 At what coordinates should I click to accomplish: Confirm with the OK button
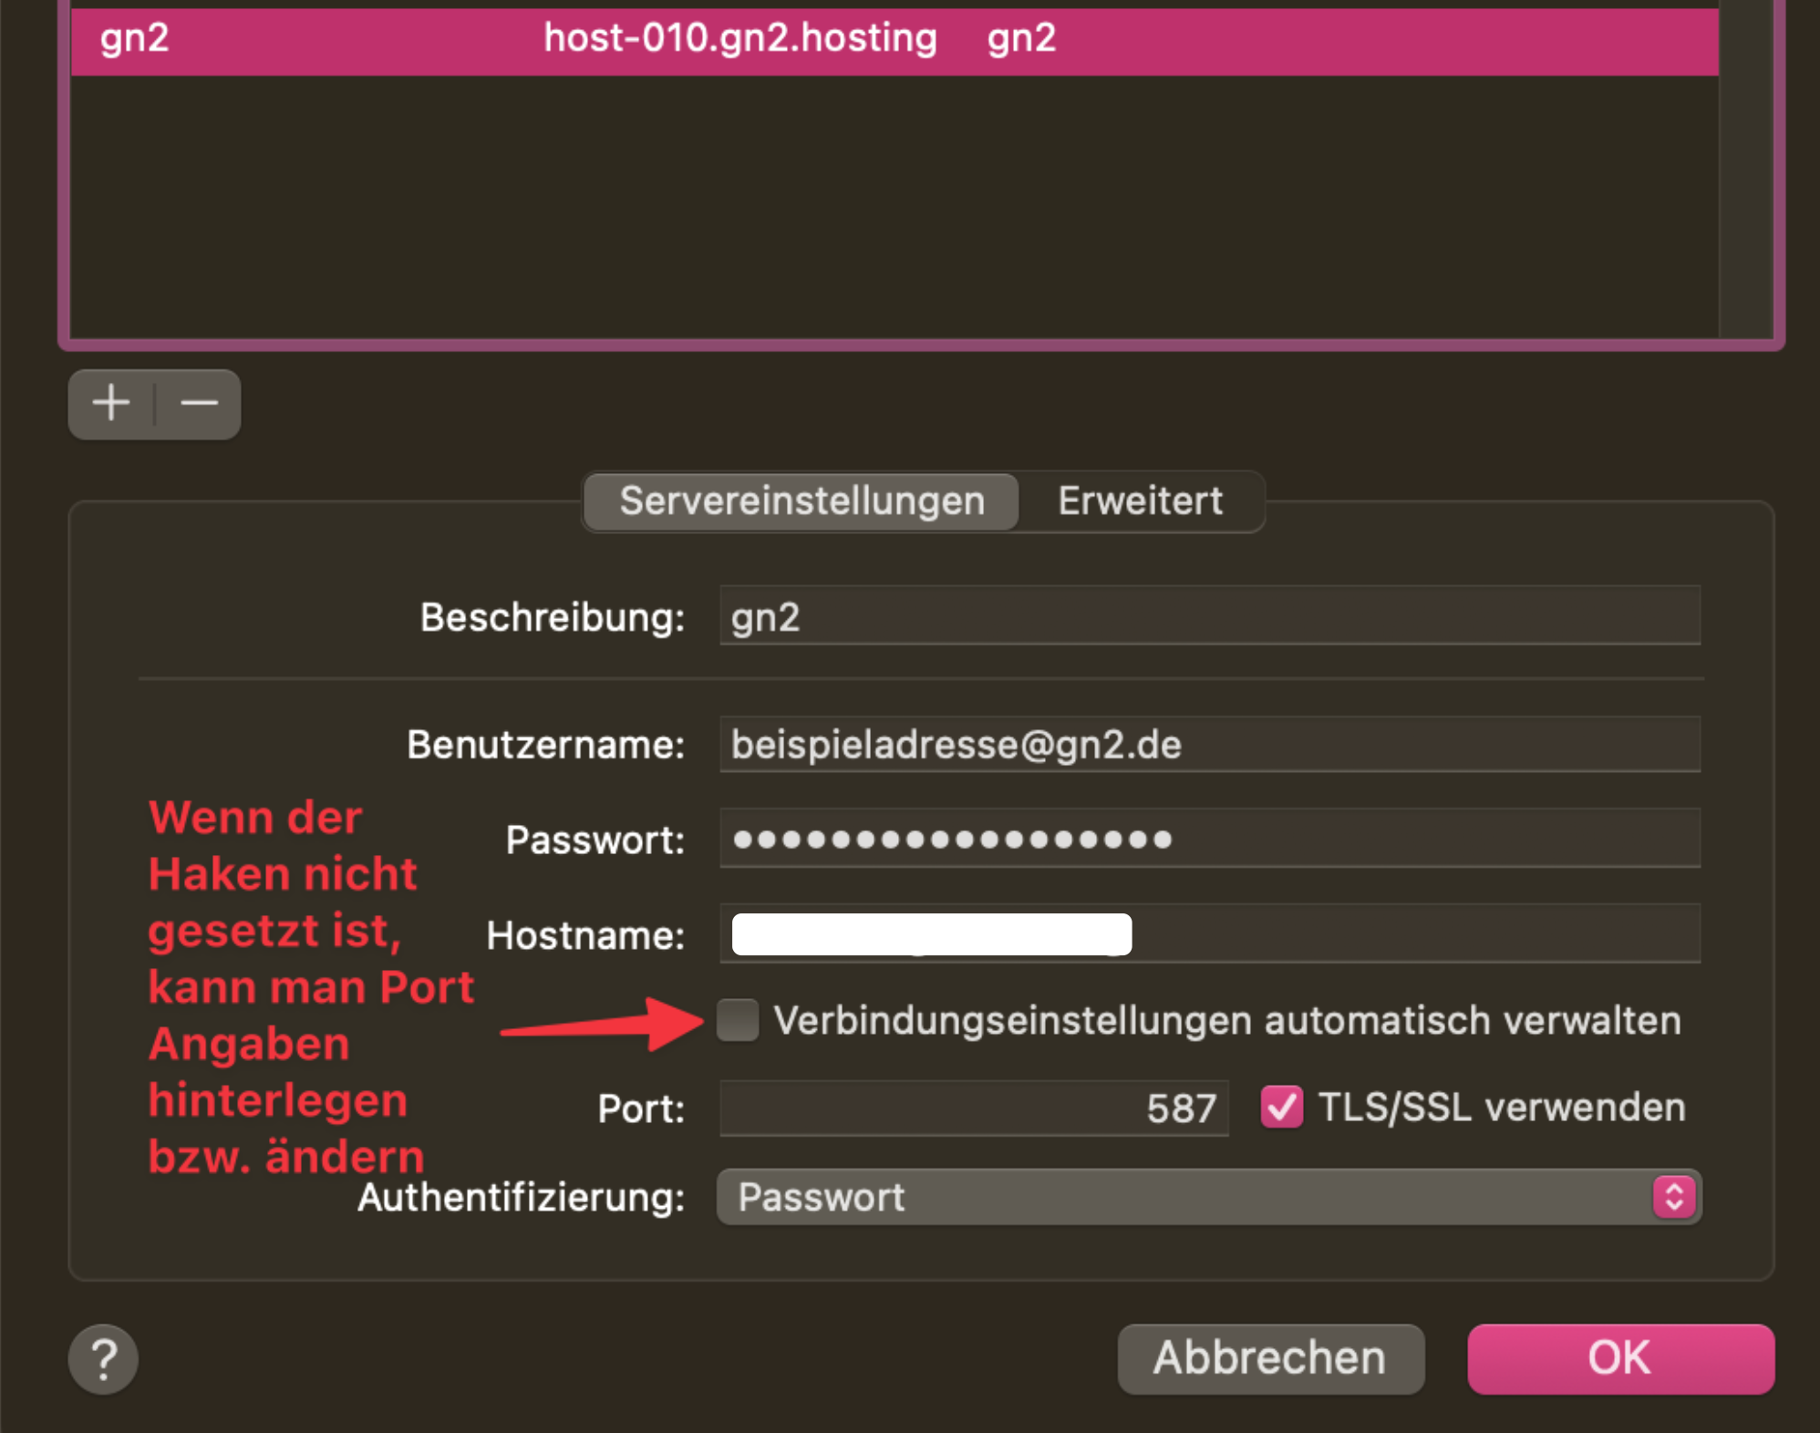(1620, 1358)
